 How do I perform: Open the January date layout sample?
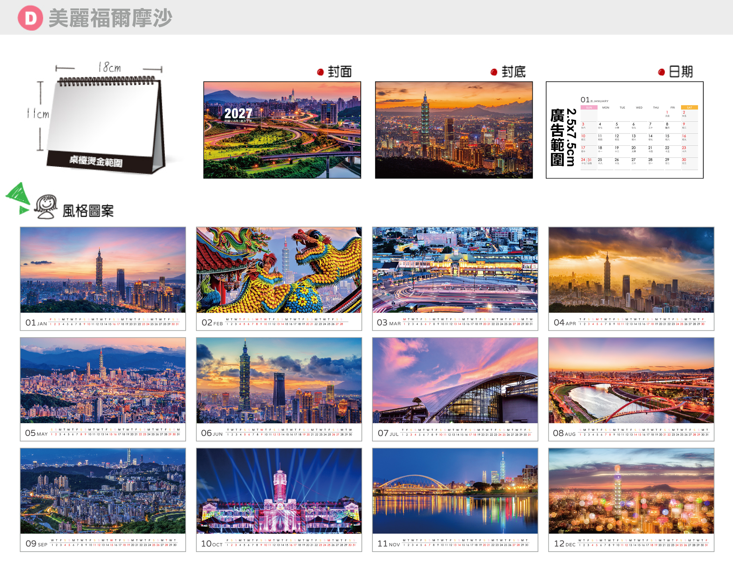(x=625, y=130)
